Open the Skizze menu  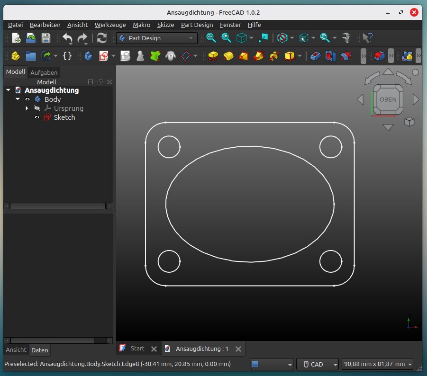[165, 25]
